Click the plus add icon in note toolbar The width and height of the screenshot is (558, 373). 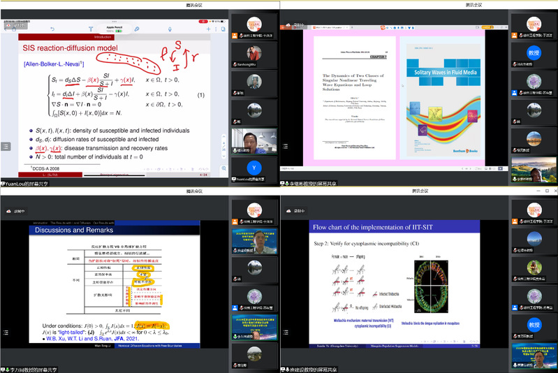(208, 29)
